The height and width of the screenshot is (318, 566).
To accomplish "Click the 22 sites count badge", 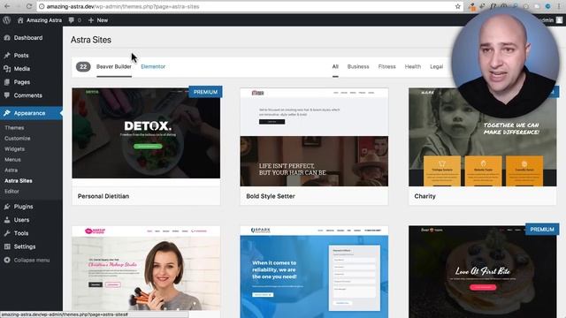I will pyautogui.click(x=83, y=66).
